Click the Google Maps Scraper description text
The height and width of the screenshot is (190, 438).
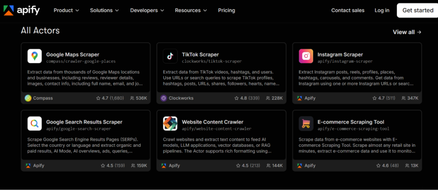85,78
